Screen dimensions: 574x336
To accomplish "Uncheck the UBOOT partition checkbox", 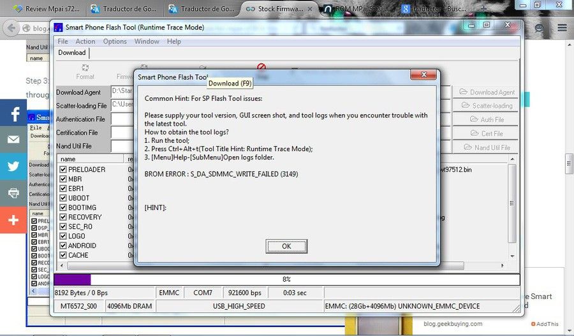I will pos(63,198).
